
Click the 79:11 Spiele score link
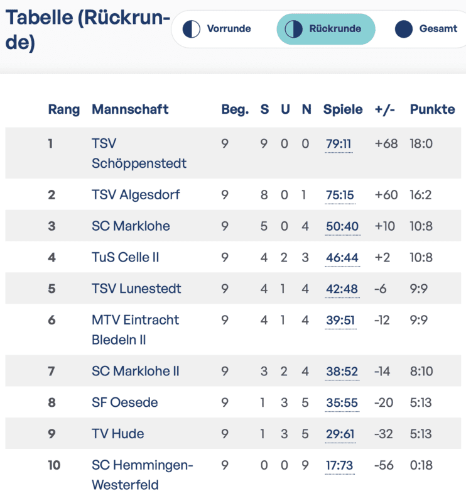pos(339,144)
